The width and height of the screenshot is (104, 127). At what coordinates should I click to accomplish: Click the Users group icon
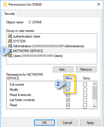pos(10,56)
